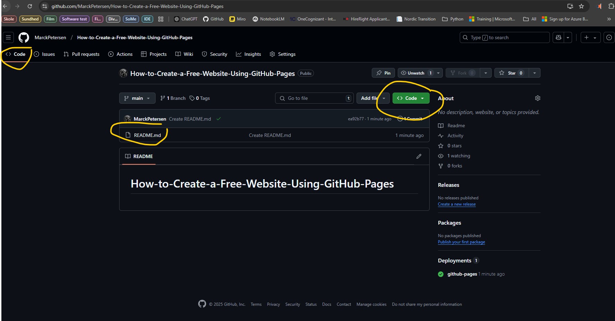Click the green commit status checkmark

click(x=219, y=119)
